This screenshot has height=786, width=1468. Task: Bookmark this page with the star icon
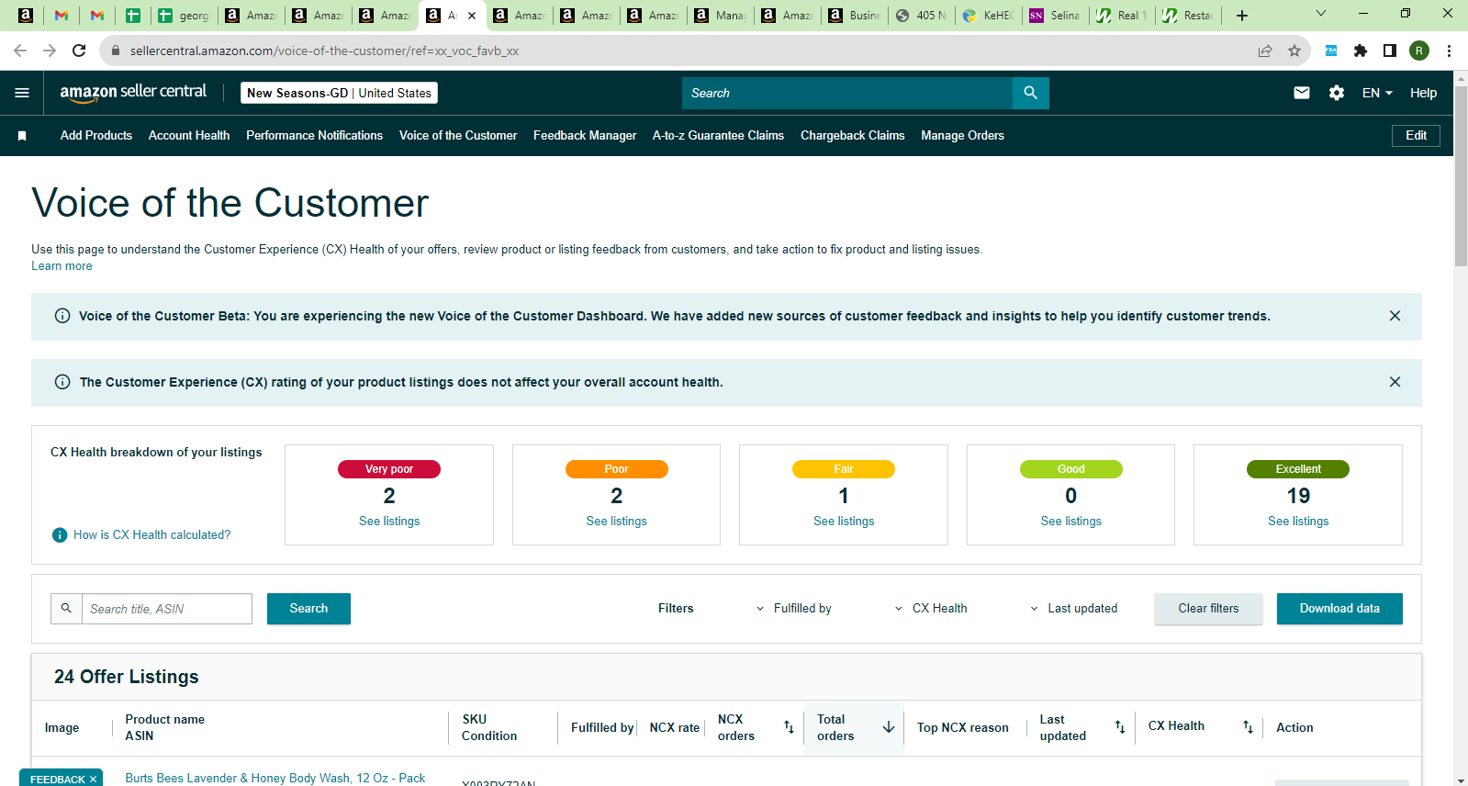[x=1294, y=51]
